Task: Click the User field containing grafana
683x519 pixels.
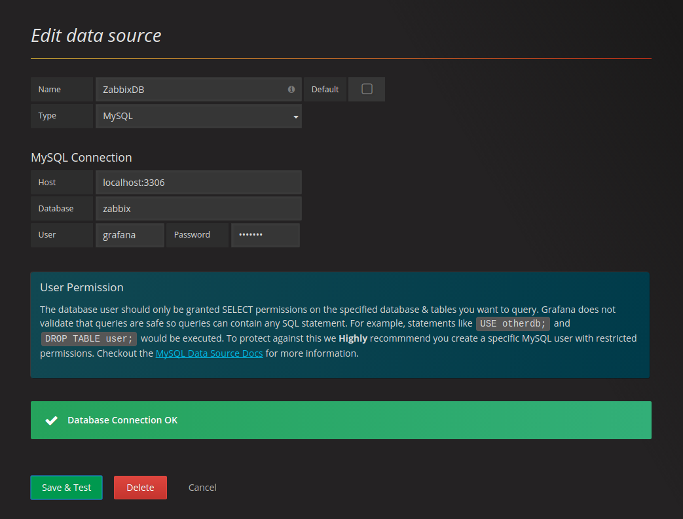Action: [x=130, y=234]
